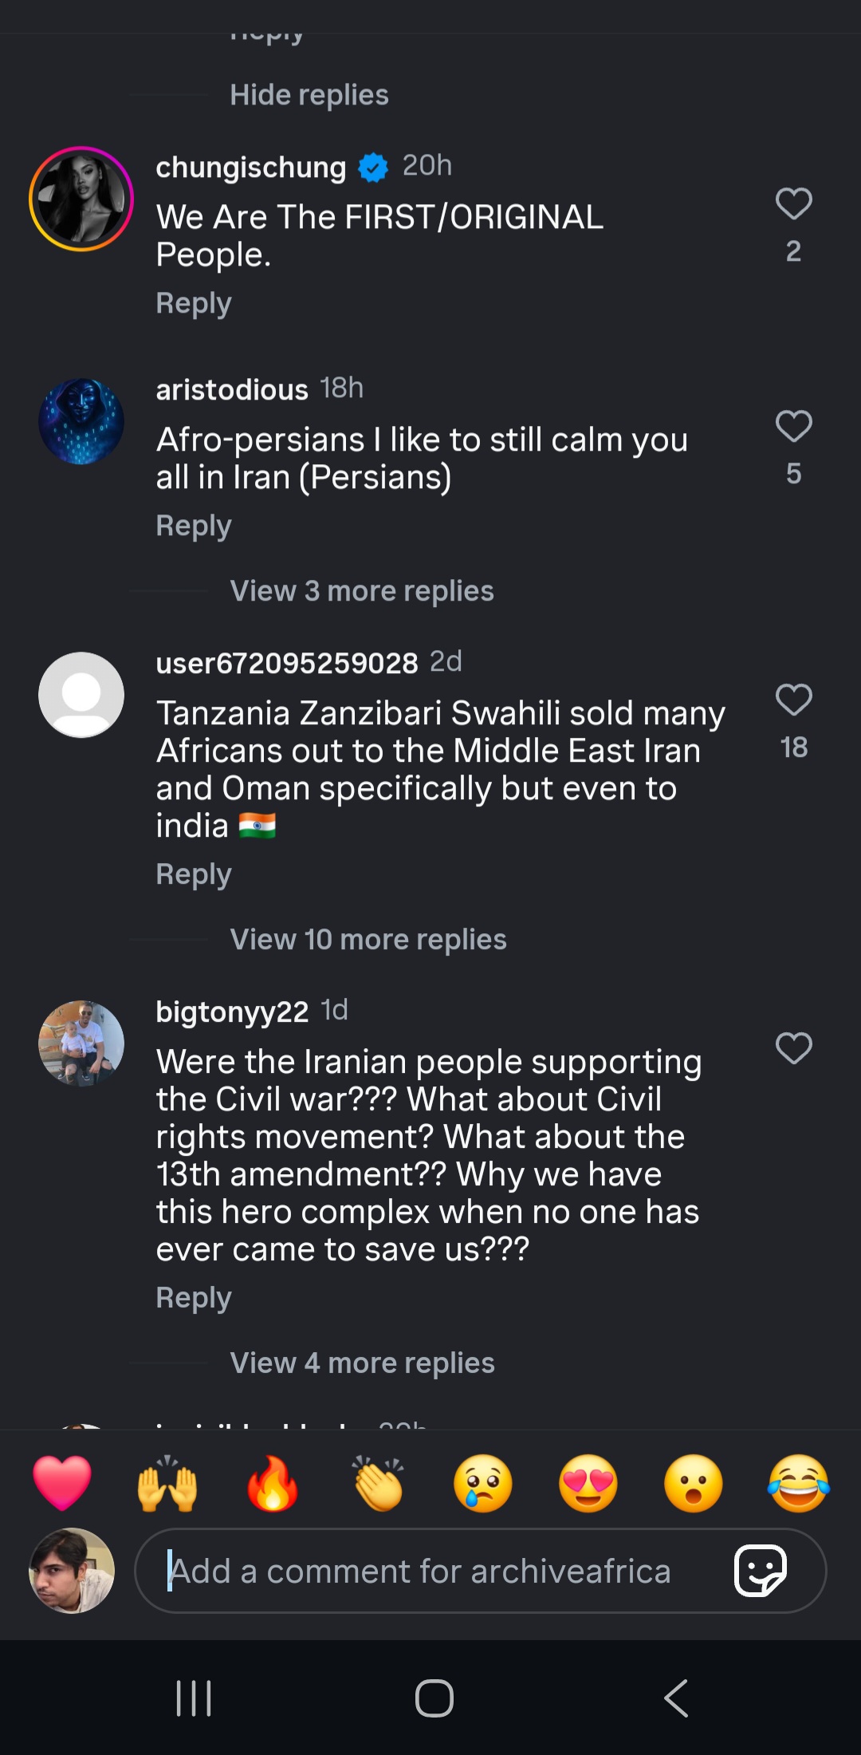The image size is (861, 1755).
Task: Tap the laughing tears emoji
Action: pyautogui.click(x=798, y=1484)
